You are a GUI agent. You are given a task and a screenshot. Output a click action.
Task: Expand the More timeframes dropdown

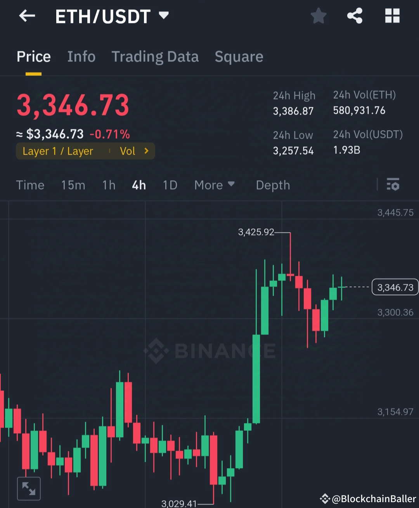(x=215, y=185)
